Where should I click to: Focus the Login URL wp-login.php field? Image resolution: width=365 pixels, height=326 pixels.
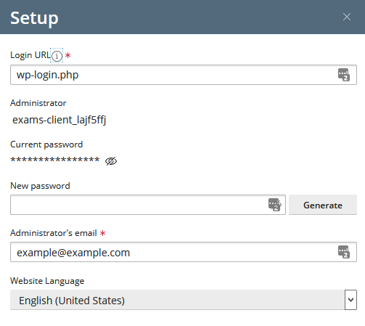(184, 75)
